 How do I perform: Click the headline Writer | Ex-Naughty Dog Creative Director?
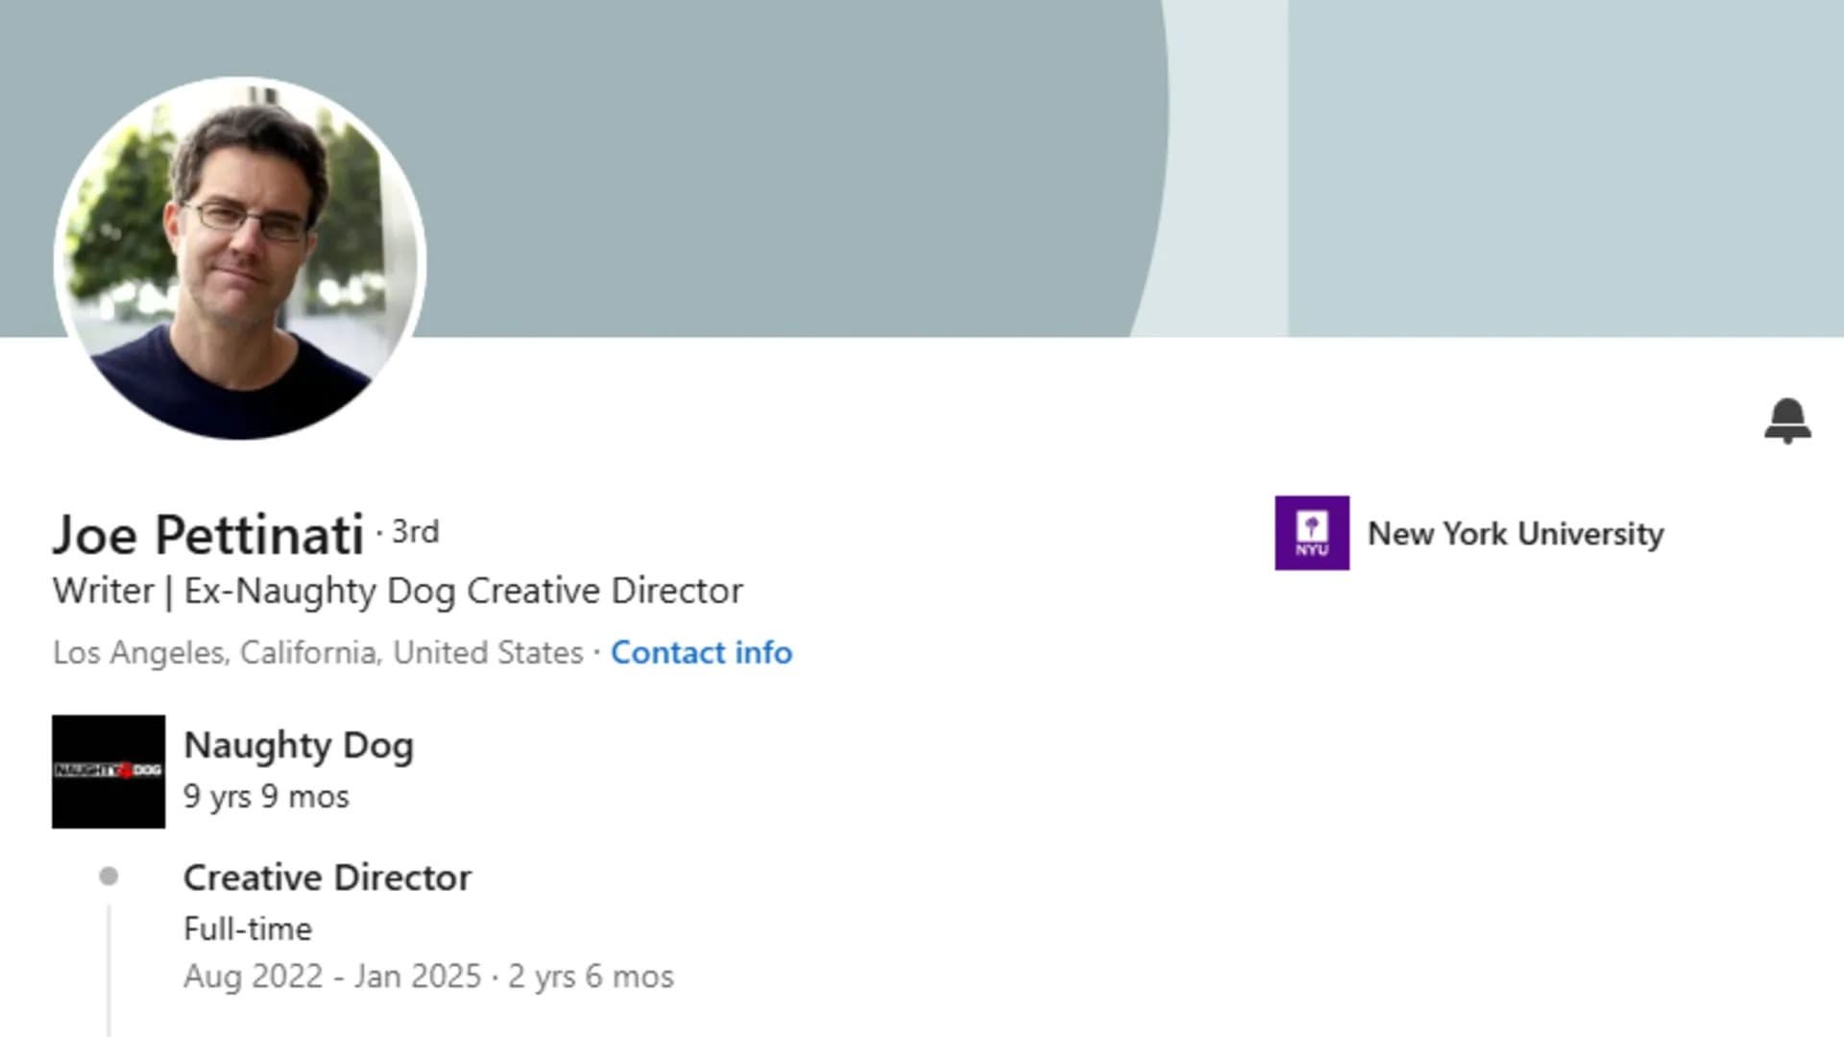point(398,591)
